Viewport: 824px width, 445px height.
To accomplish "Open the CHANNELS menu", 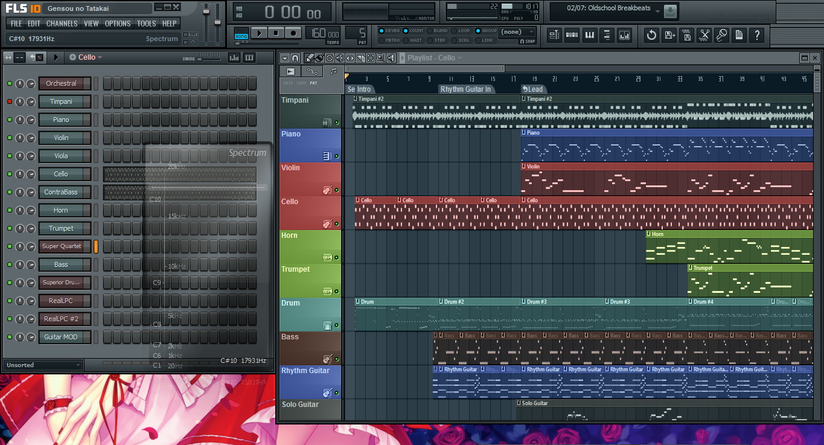I will tap(62, 24).
